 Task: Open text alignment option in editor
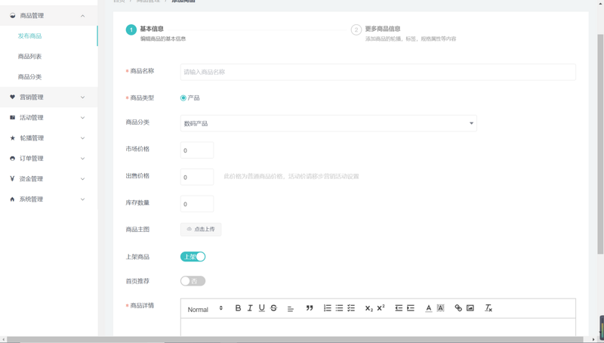tap(291, 309)
